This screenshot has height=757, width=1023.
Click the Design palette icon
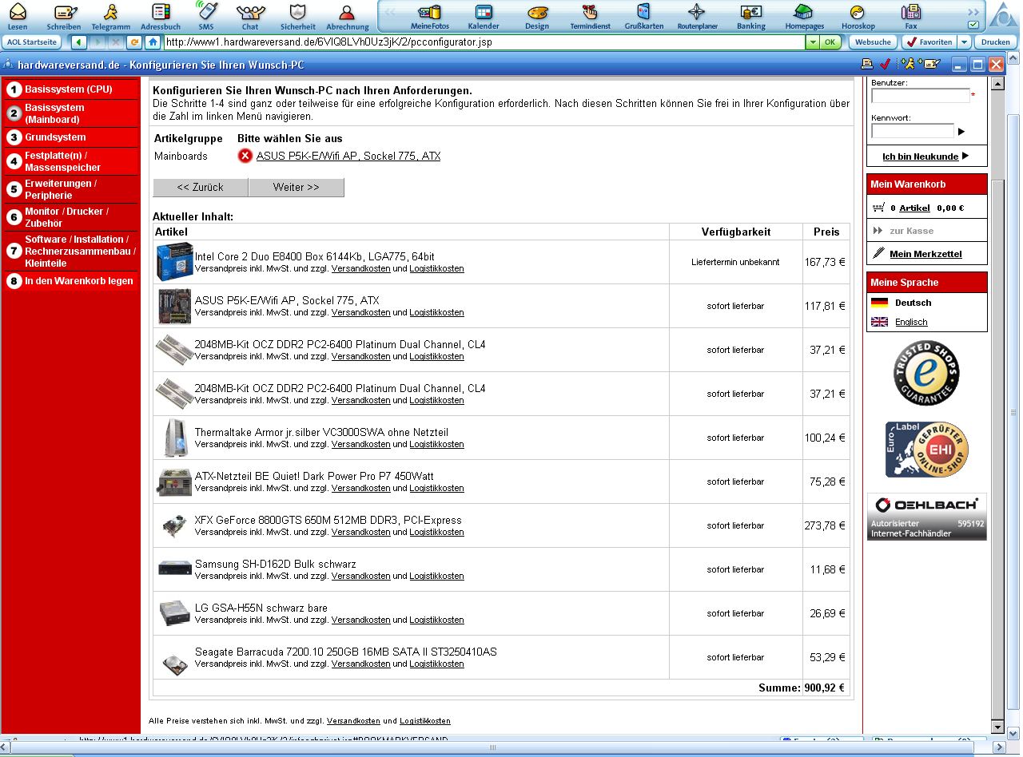click(537, 15)
